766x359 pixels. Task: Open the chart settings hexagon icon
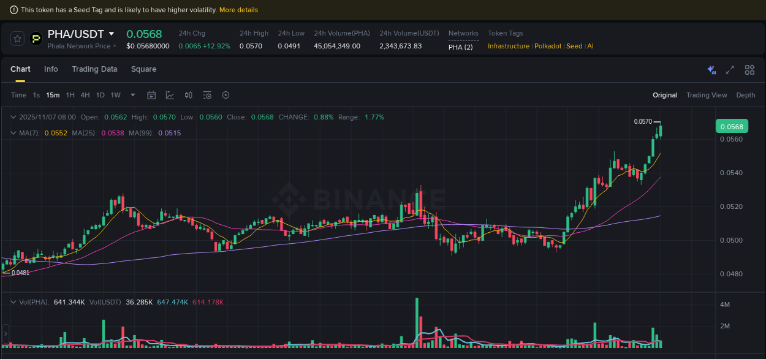coord(226,95)
